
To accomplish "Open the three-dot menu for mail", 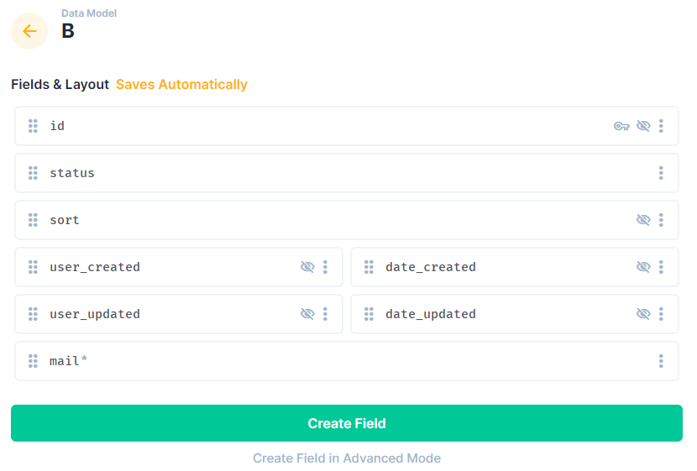I will (661, 361).
